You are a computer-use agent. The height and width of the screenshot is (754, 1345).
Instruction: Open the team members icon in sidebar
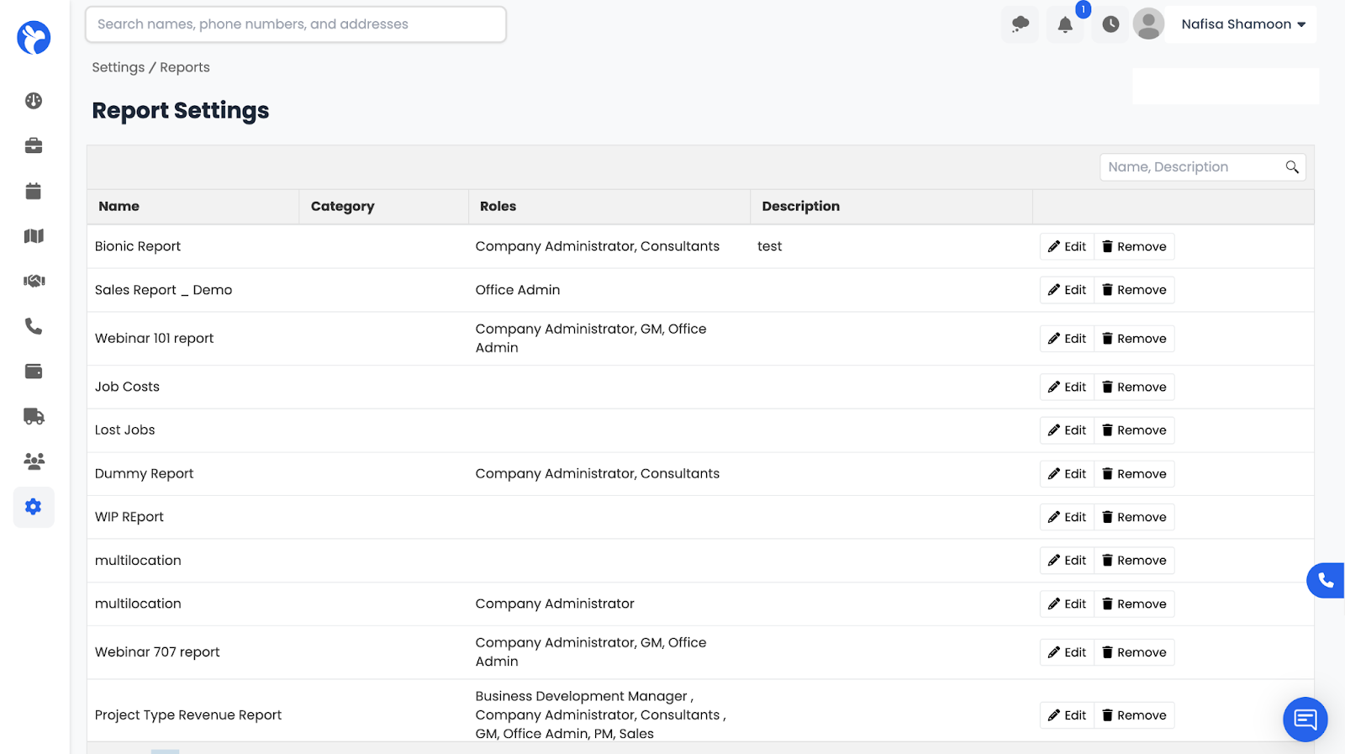[x=34, y=461]
